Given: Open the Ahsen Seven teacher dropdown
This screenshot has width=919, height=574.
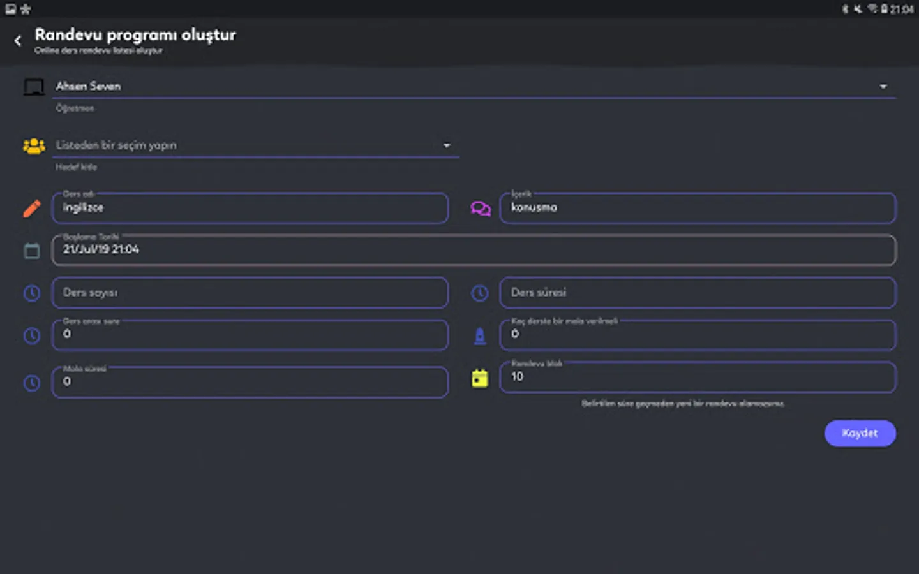Looking at the screenshot, I should point(475,87).
